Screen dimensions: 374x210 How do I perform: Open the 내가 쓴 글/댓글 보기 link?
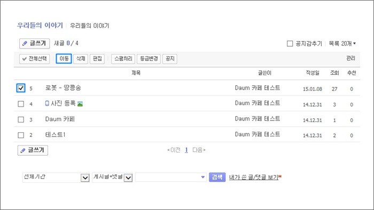click(x=254, y=177)
